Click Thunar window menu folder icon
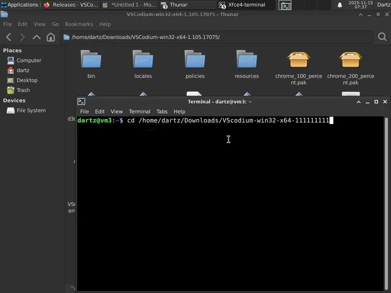The width and height of the screenshot is (391, 293). [4, 14]
